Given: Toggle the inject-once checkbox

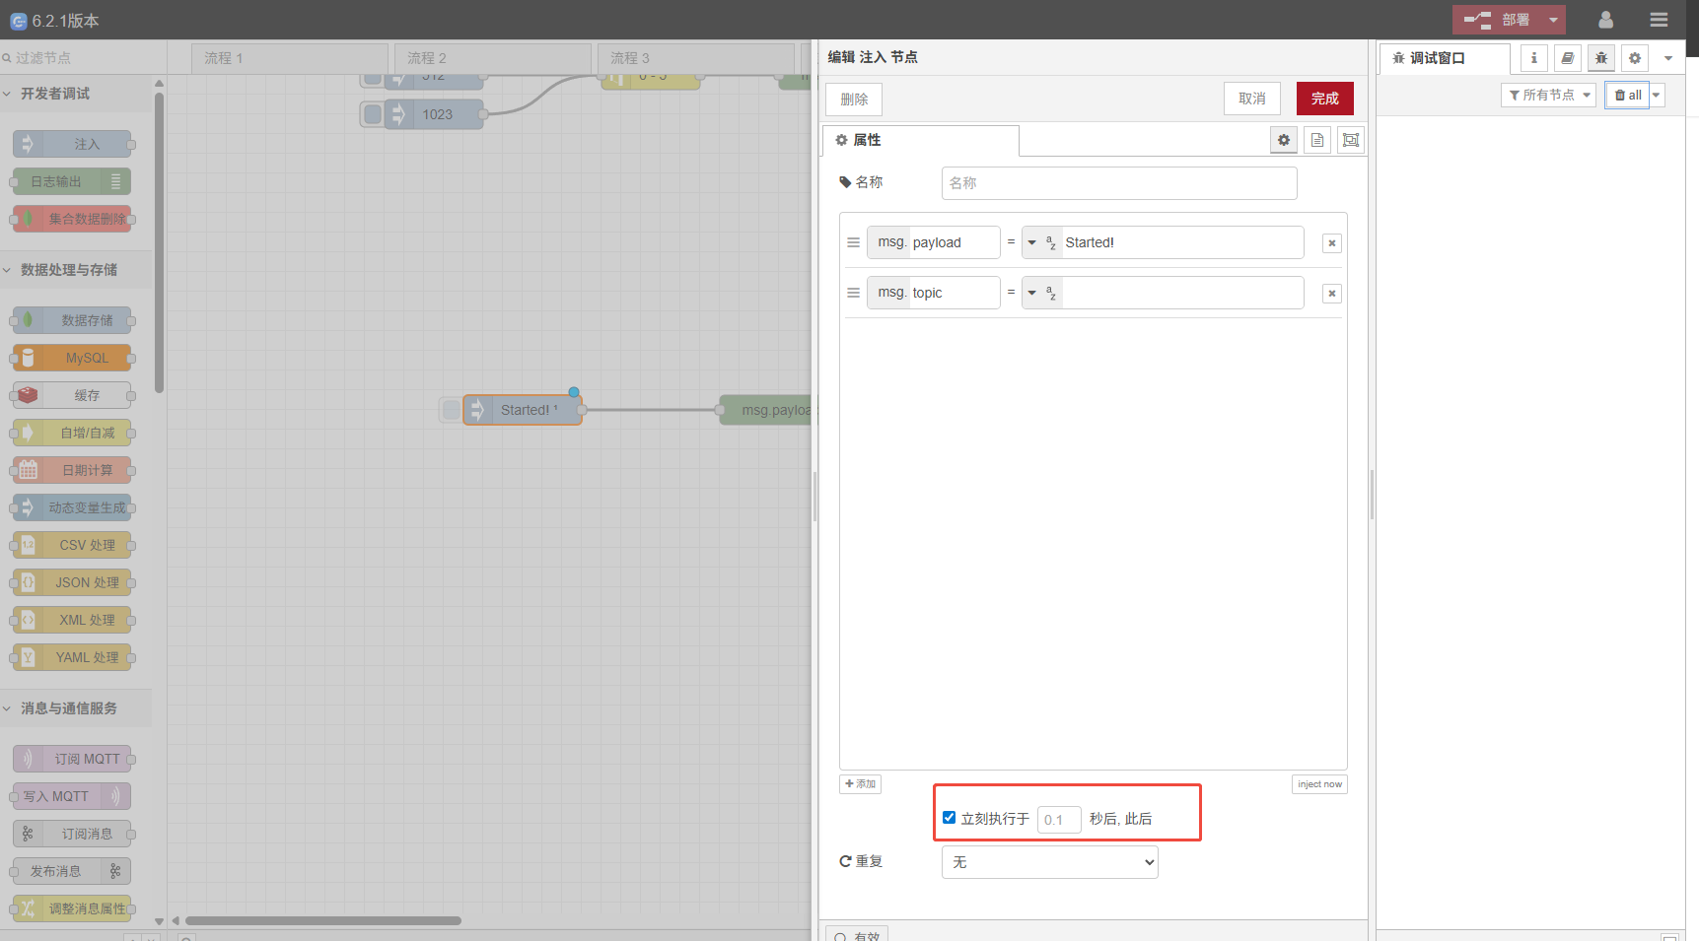Looking at the screenshot, I should 949,818.
